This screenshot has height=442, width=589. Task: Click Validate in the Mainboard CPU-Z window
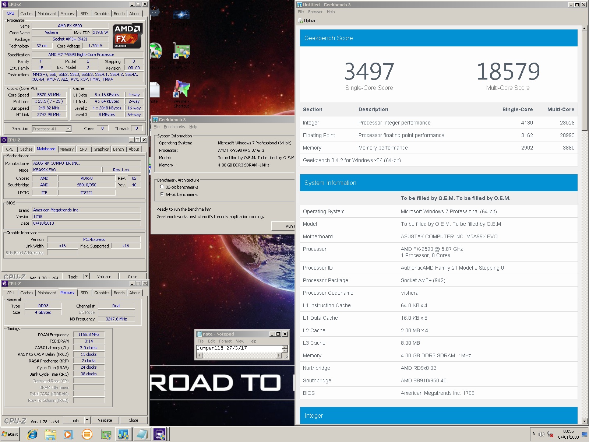click(104, 276)
